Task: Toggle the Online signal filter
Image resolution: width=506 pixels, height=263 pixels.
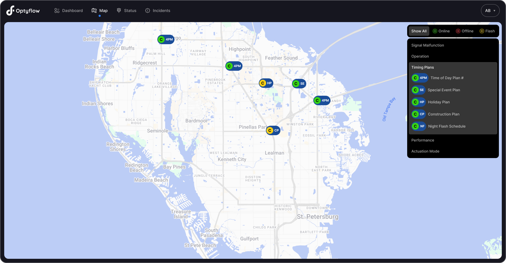Action: (x=441, y=31)
